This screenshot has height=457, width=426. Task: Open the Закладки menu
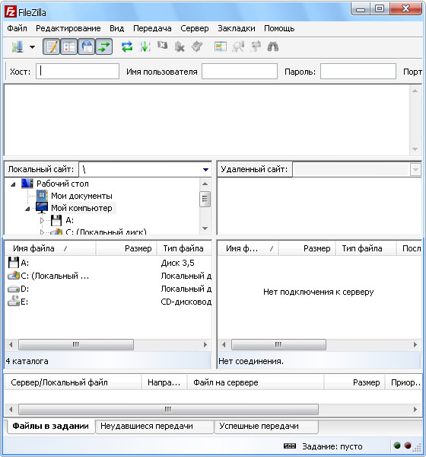pos(237,28)
